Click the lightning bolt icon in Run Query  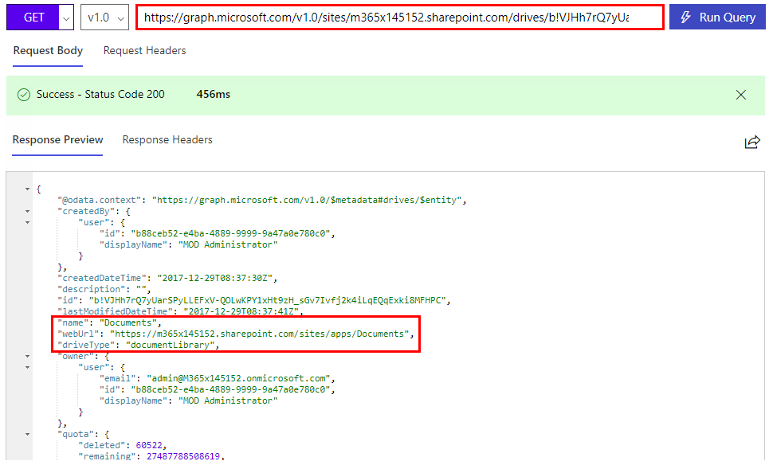[685, 18]
